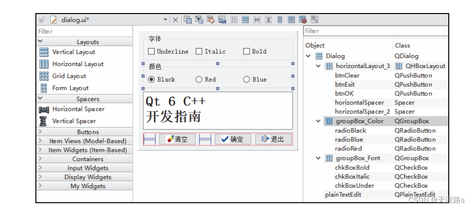Switch to Edit Buddies mode
This screenshot has width=472, height=208.
(x=210, y=20)
